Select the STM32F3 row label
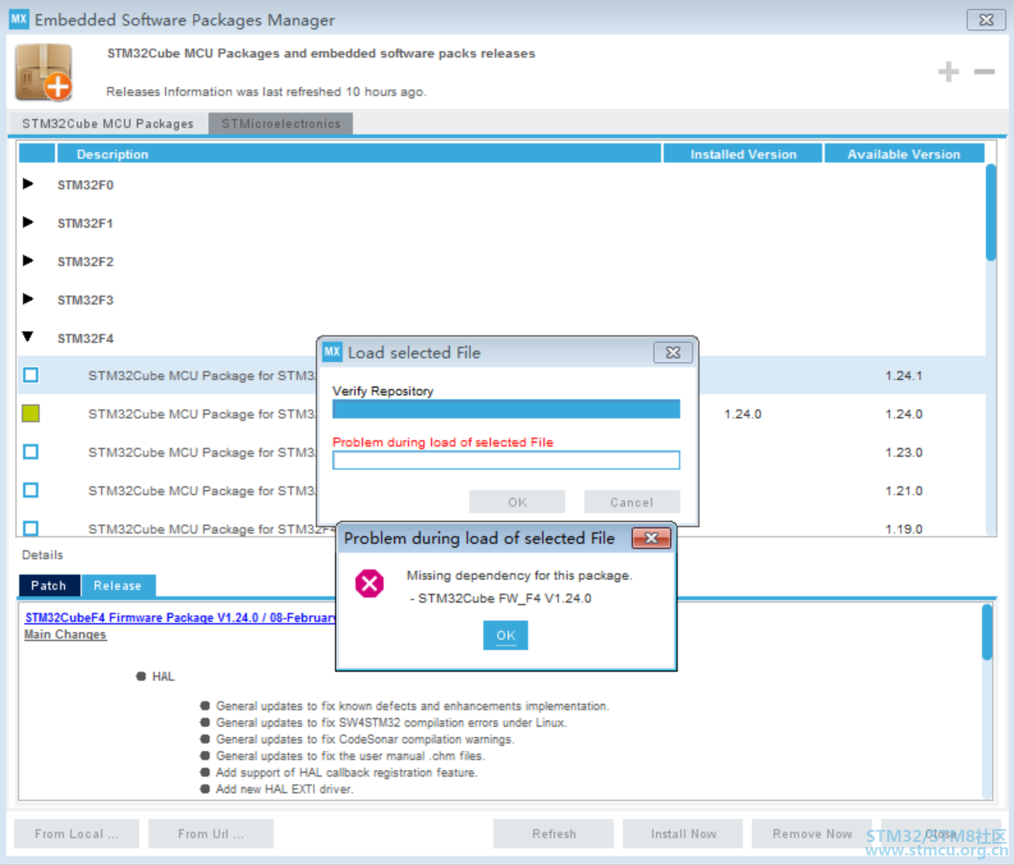Screen dimensions: 1014x865 pyautogui.click(x=86, y=300)
